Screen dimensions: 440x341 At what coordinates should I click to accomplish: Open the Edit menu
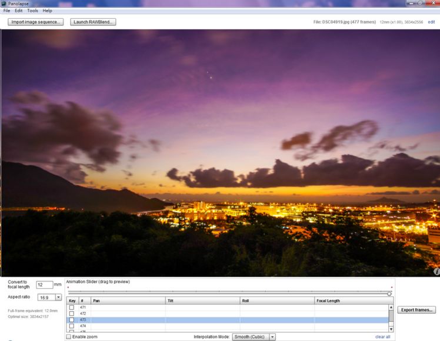click(19, 11)
